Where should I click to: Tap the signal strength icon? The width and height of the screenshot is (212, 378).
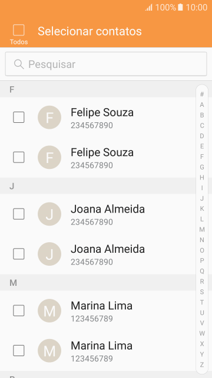[149, 8]
